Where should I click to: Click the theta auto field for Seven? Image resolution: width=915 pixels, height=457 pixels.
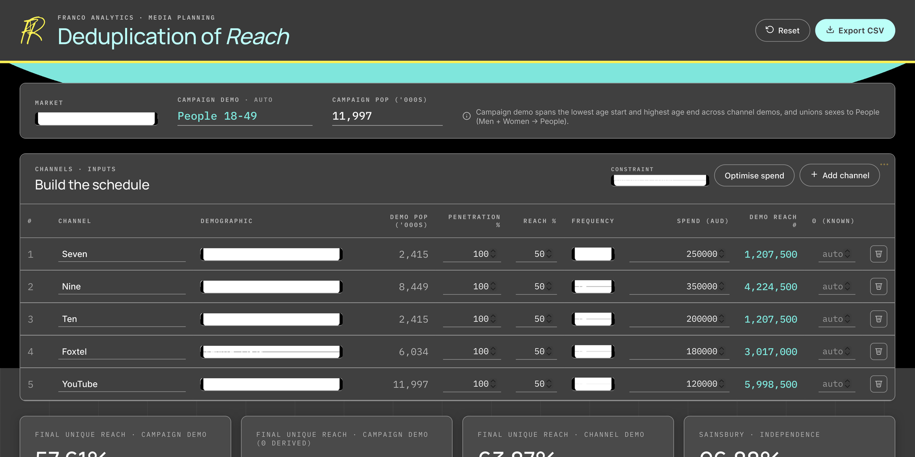[837, 254]
